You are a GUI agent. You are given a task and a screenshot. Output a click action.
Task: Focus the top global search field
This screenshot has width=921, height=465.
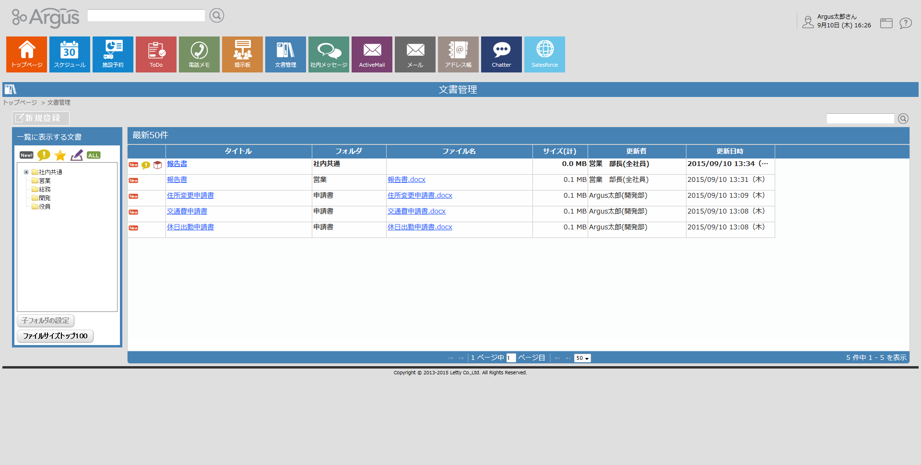coord(146,15)
